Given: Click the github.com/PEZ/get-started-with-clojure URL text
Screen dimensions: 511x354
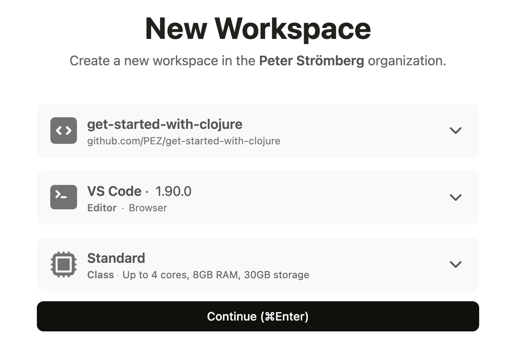Looking at the screenshot, I should point(184,141).
